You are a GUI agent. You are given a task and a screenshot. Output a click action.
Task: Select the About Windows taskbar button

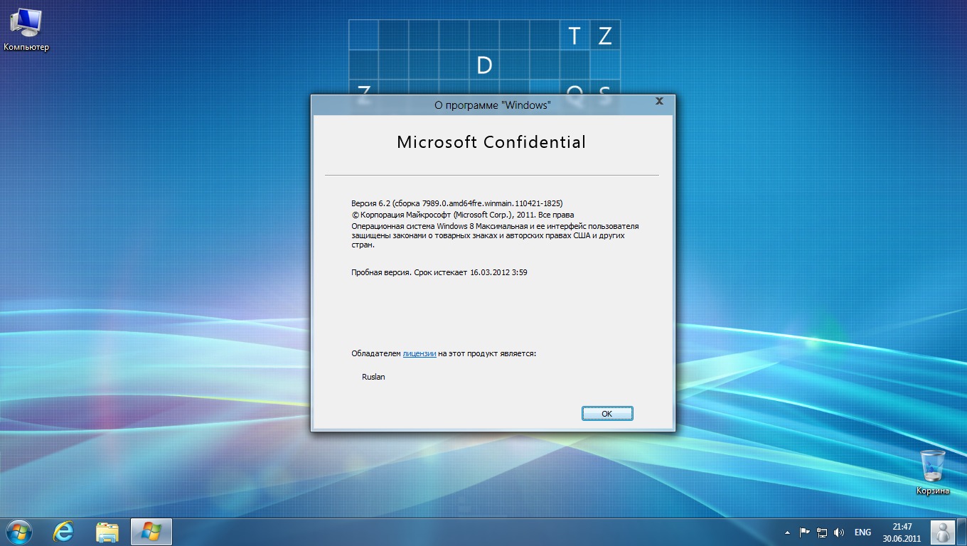tap(151, 531)
